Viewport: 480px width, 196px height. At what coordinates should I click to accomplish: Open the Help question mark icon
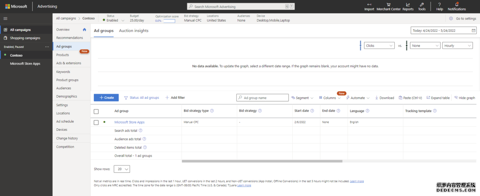coord(440,4)
